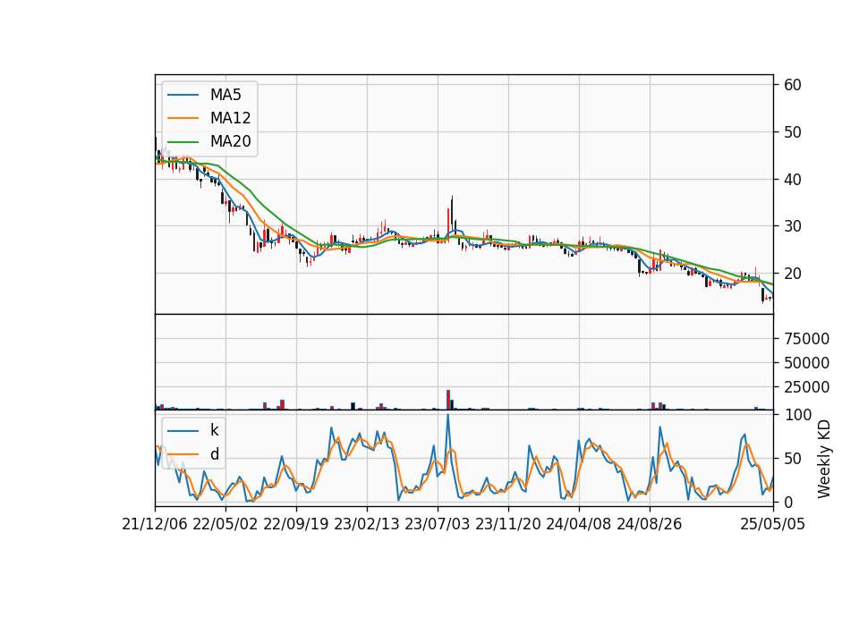
Task: Click the volume axis value 50000
Action: pos(806,363)
